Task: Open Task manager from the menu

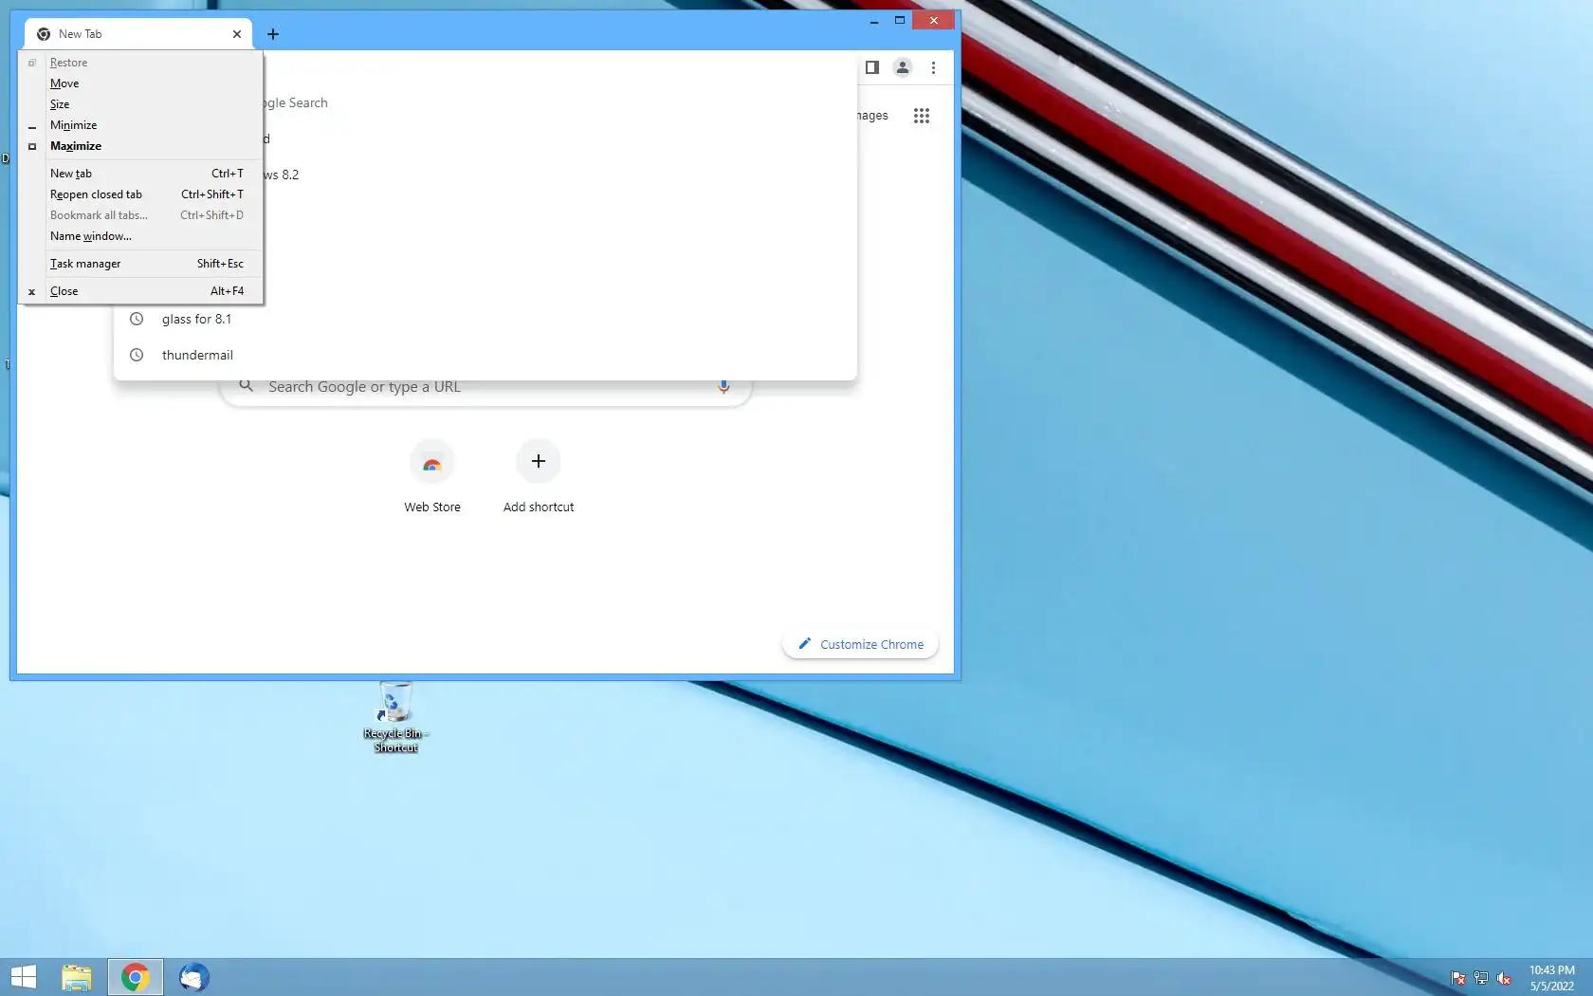Action: 140,264
